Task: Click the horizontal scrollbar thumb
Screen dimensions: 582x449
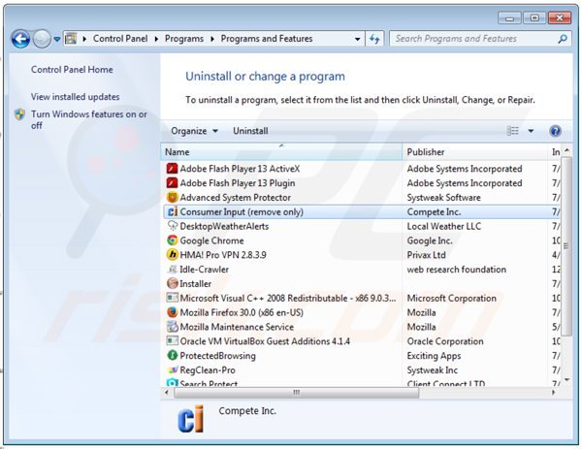Action: (296, 392)
